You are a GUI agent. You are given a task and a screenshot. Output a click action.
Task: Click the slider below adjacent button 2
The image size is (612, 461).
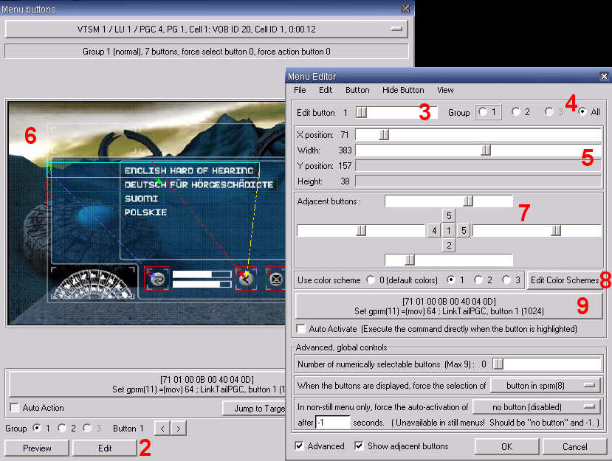pyautogui.click(x=448, y=260)
